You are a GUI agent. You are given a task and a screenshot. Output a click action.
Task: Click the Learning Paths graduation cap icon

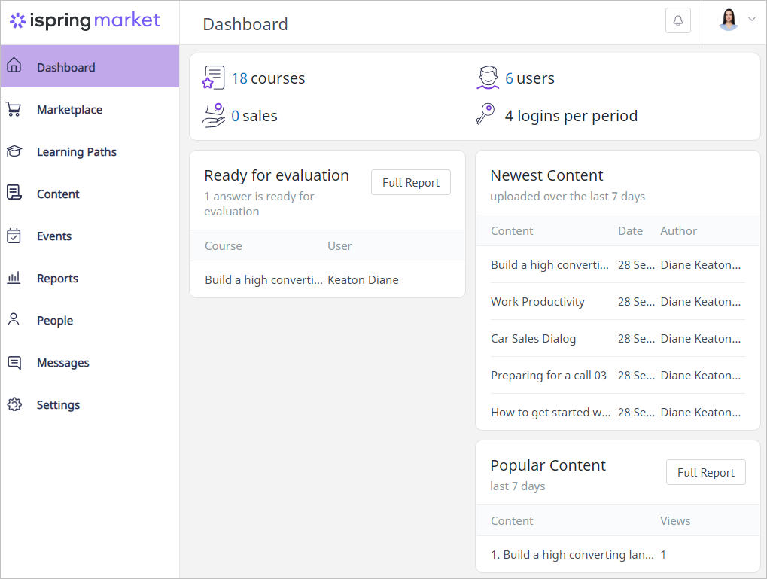pyautogui.click(x=14, y=151)
